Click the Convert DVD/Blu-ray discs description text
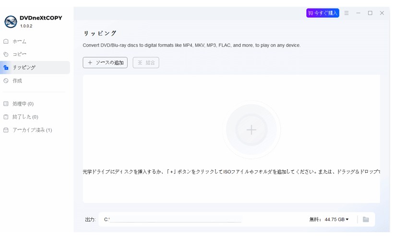Viewport: 395px width, 237px height. coord(192,45)
